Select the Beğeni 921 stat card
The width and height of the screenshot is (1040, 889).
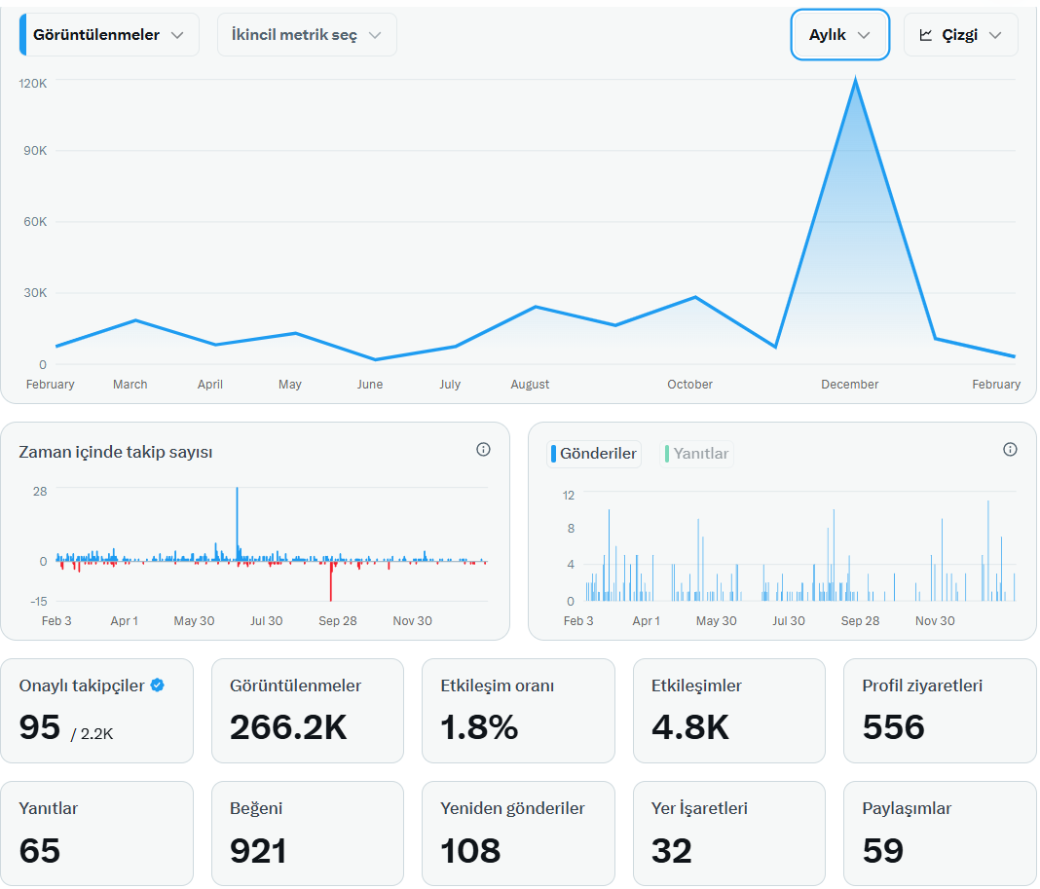coord(307,833)
